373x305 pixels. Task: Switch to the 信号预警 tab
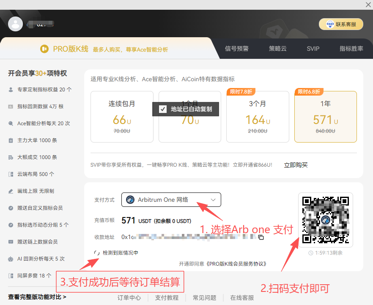tap(236, 49)
